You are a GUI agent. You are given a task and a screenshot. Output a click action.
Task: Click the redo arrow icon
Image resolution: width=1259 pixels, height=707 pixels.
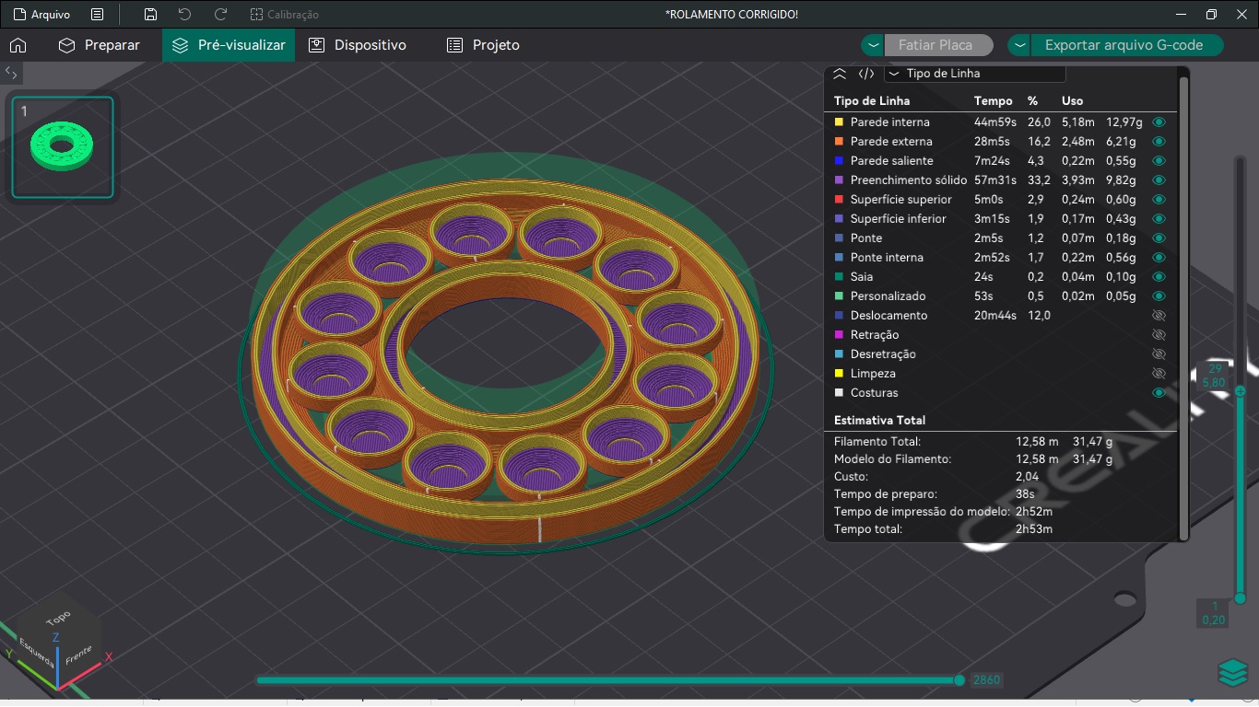[x=220, y=15]
